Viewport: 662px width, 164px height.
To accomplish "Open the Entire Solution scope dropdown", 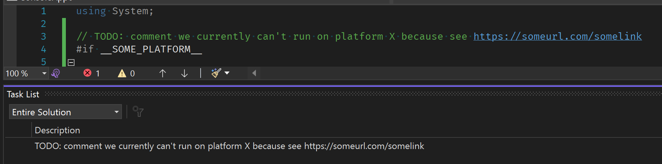I will click(65, 112).
